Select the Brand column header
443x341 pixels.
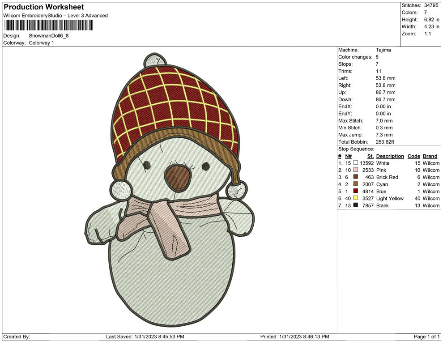(430, 156)
